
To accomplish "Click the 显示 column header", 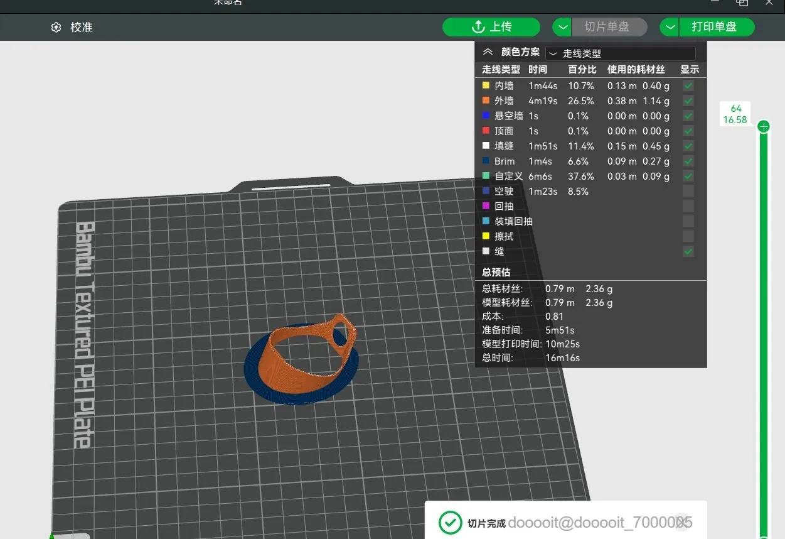I will pos(690,69).
